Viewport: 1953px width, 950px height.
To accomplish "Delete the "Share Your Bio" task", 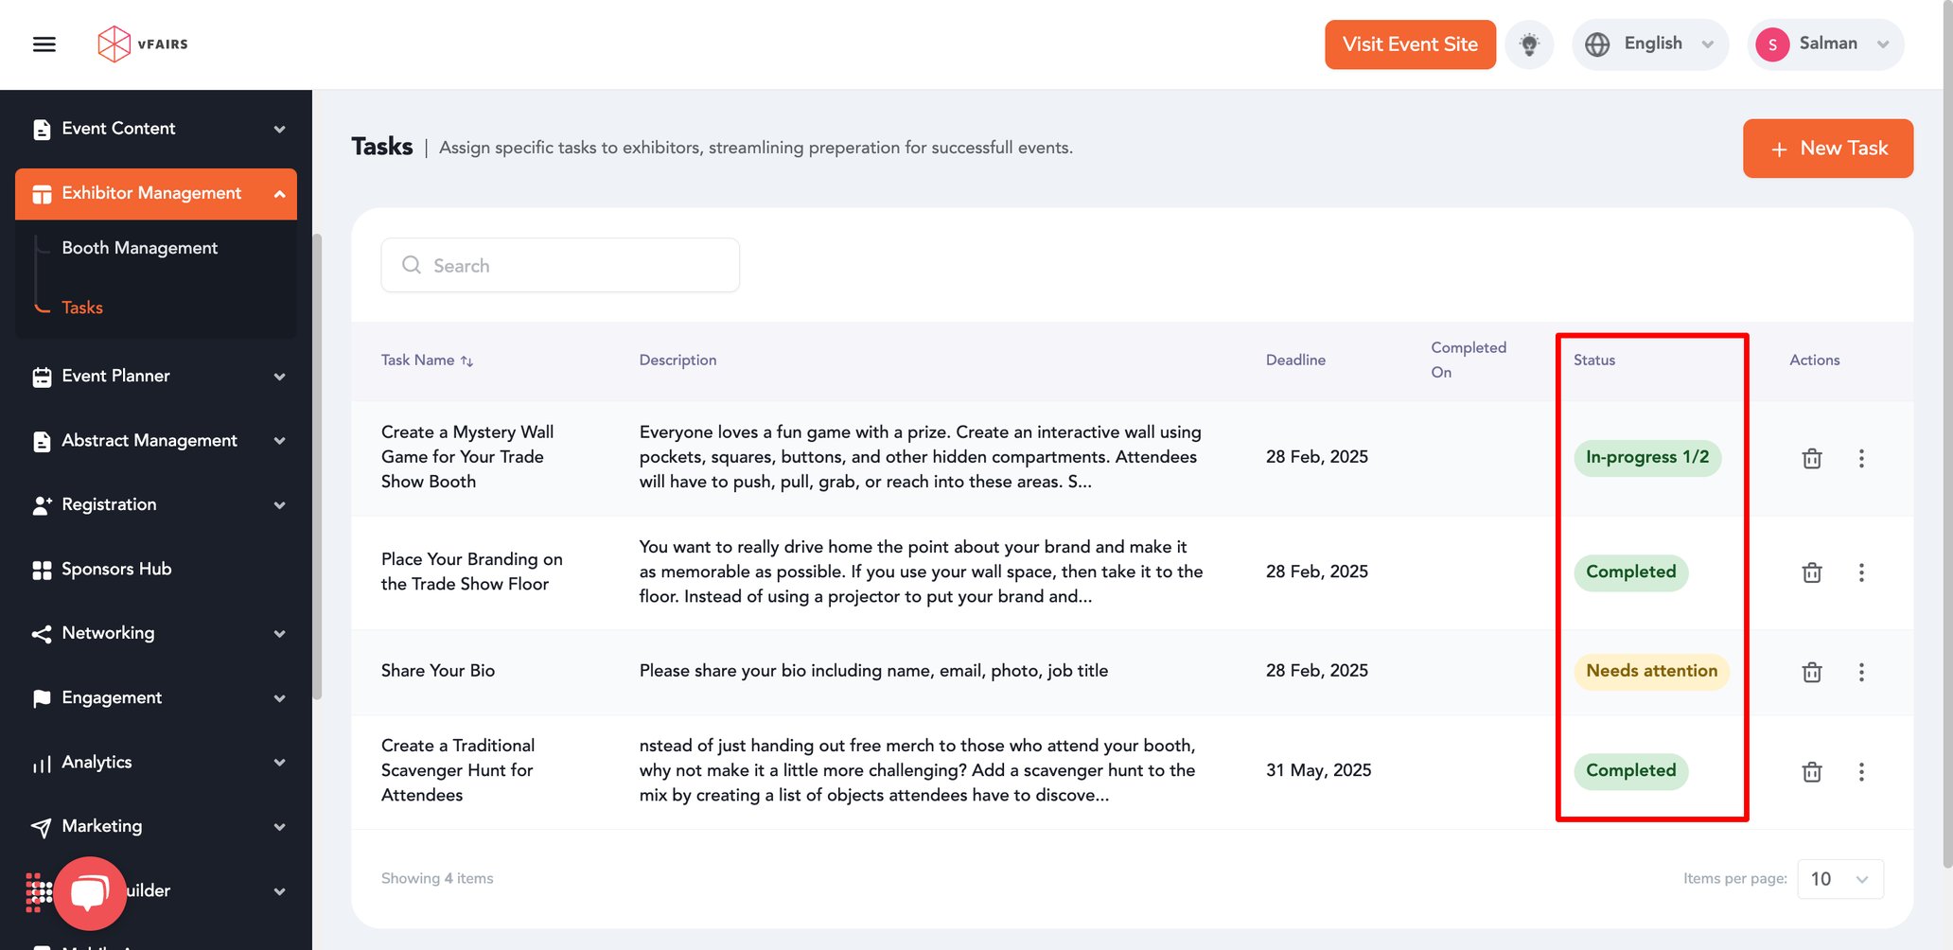I will pyautogui.click(x=1811, y=672).
